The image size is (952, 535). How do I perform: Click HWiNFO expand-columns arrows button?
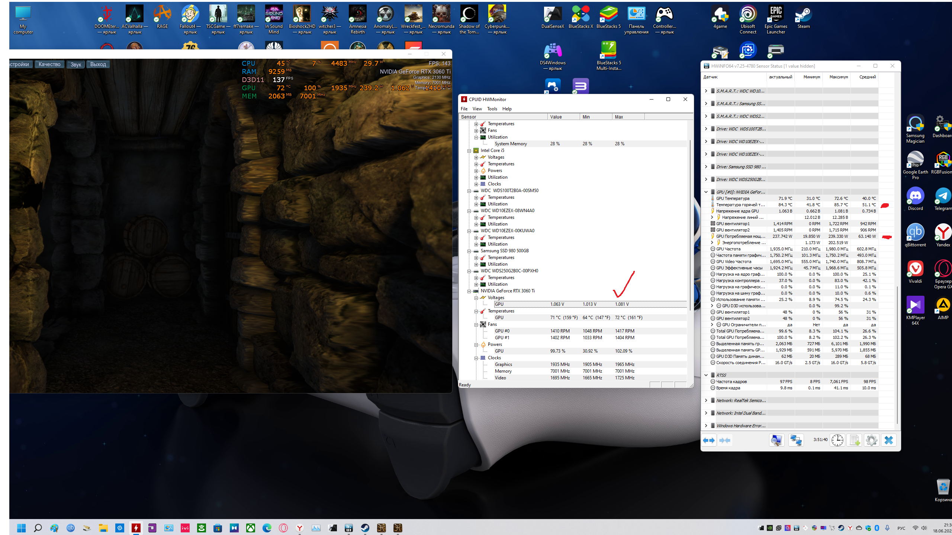pos(709,440)
